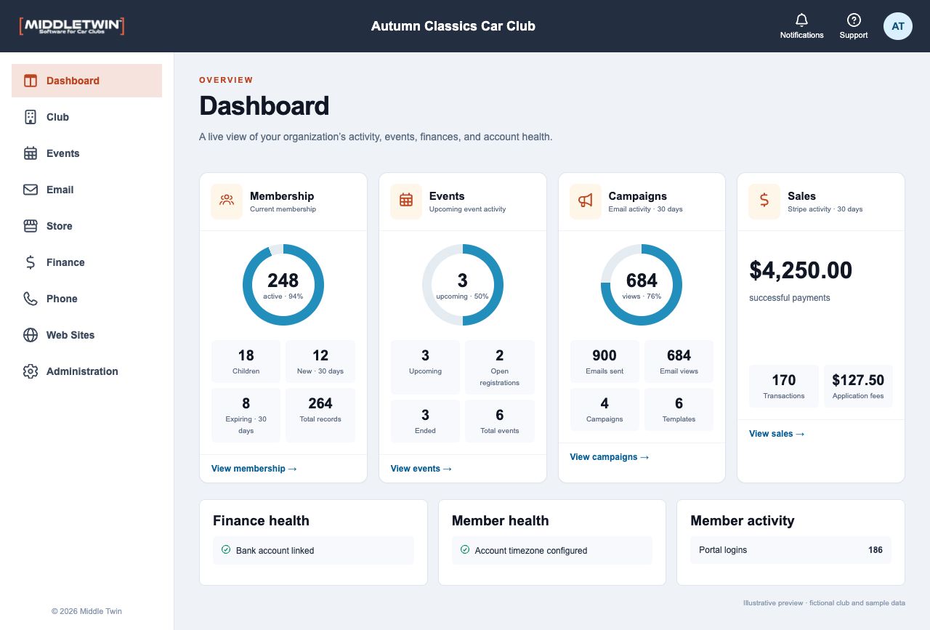Image resolution: width=930 pixels, height=630 pixels.
Task: Click the Email envelope icon
Action: tap(31, 190)
